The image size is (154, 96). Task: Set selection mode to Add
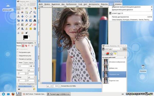pyautogui.click(x=26, y=46)
